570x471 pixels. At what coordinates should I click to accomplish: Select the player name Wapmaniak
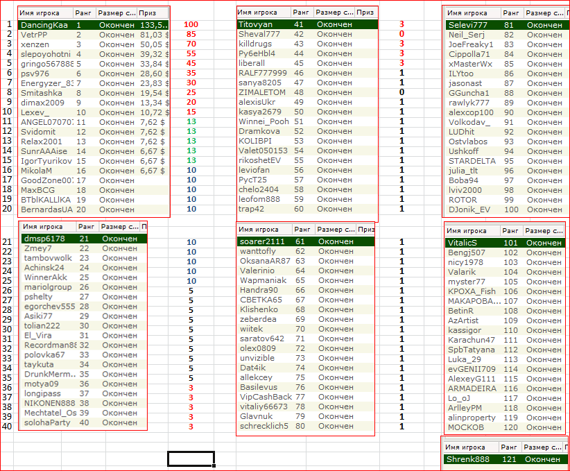coord(264,280)
